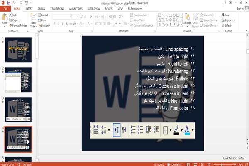Open Quick Styles gallery

[195, 21]
